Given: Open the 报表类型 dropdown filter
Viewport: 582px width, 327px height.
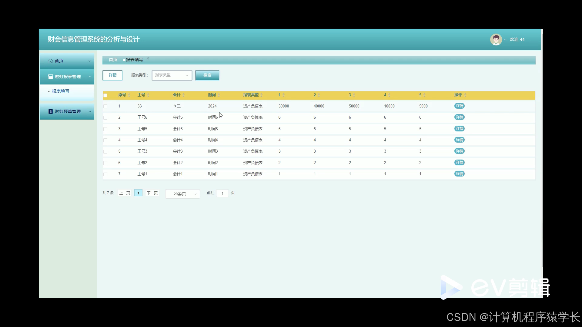Looking at the screenshot, I should pos(172,75).
